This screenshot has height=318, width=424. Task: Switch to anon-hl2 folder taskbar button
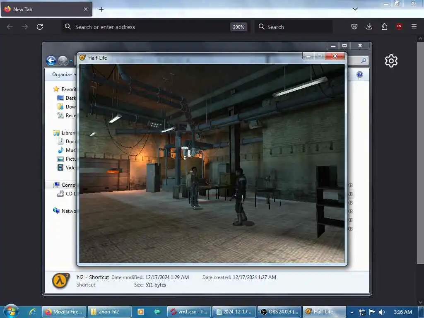click(x=109, y=312)
